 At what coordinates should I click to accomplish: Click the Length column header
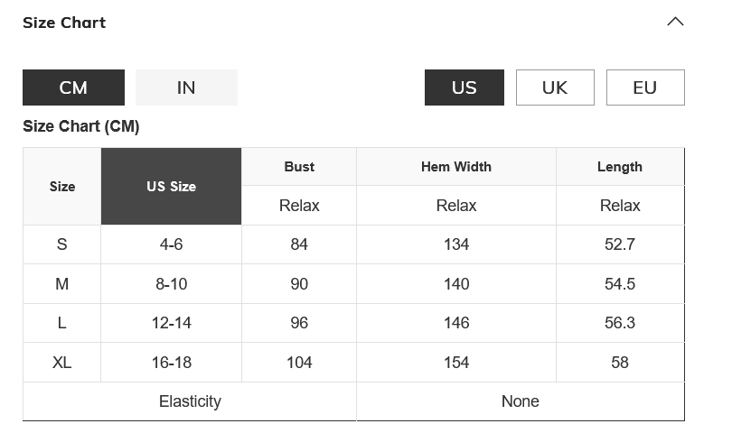[620, 167]
